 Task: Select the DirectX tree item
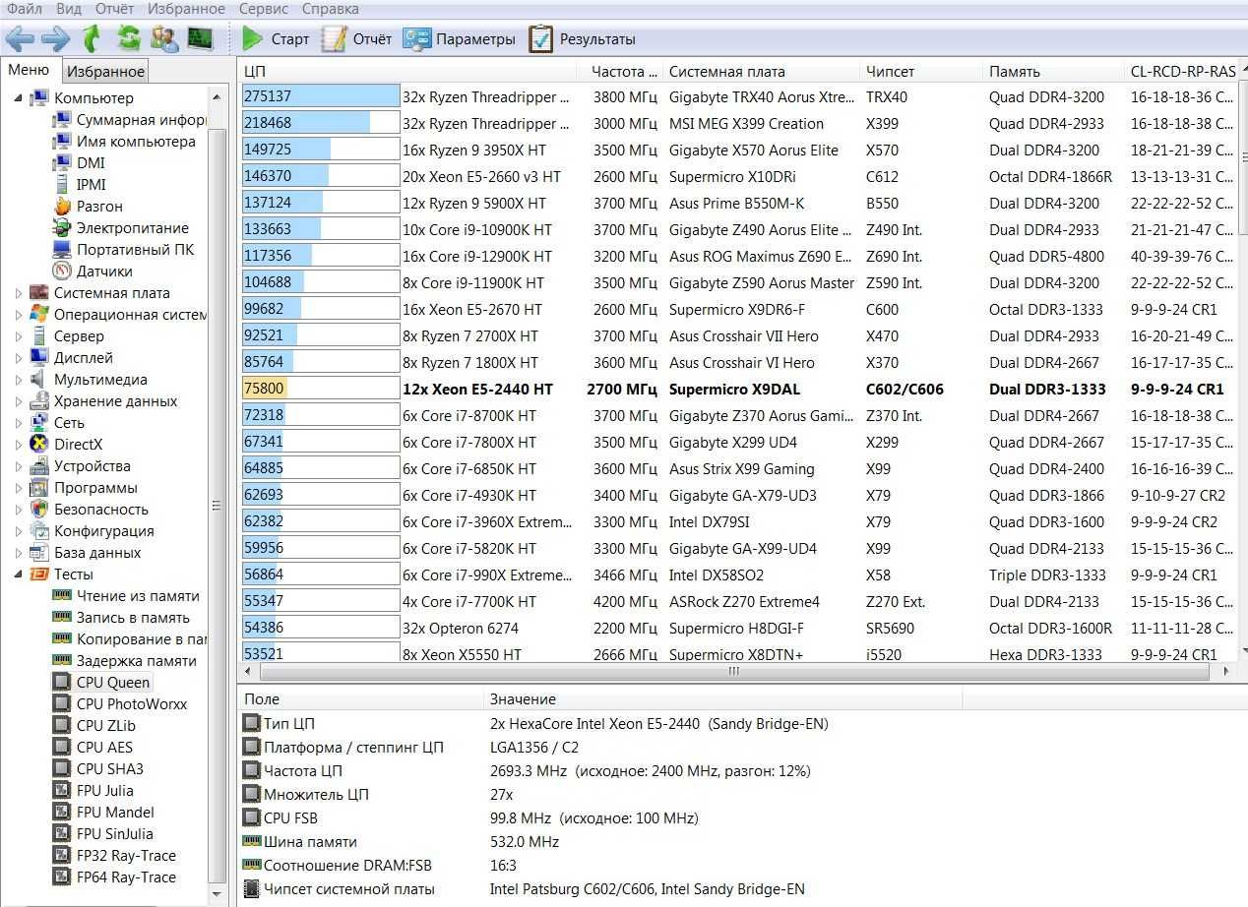tap(66, 445)
